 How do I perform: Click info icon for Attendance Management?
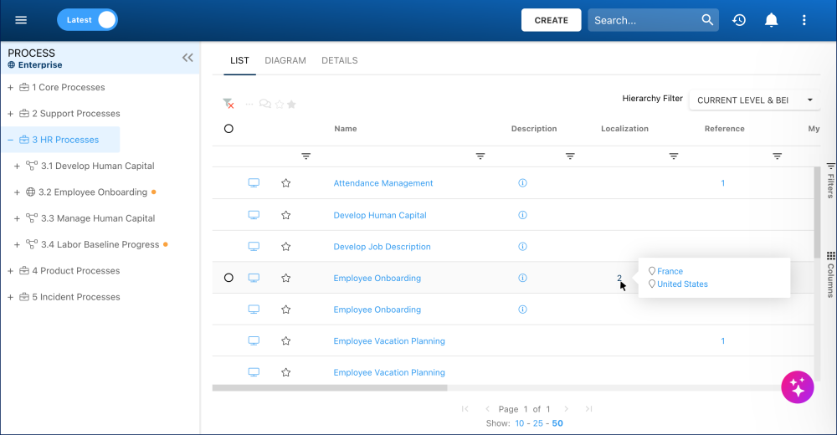[x=522, y=183]
